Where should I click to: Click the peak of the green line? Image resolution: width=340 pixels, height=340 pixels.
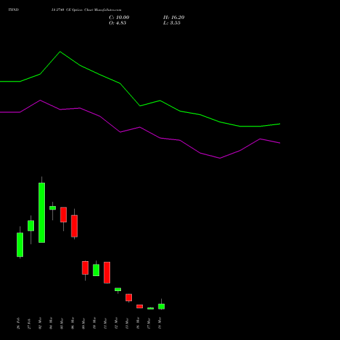pos(60,52)
